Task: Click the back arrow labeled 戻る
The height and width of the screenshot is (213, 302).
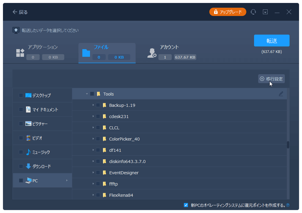Action: coord(20,12)
